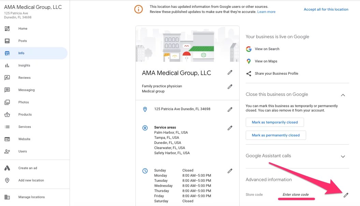Click Mark as permanently closed button
Image resolution: width=360 pixels, height=206 pixels.
276,135
